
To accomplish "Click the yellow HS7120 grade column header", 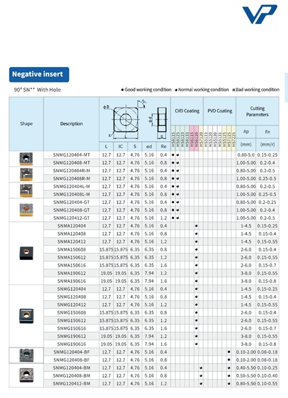I will (201, 139).
